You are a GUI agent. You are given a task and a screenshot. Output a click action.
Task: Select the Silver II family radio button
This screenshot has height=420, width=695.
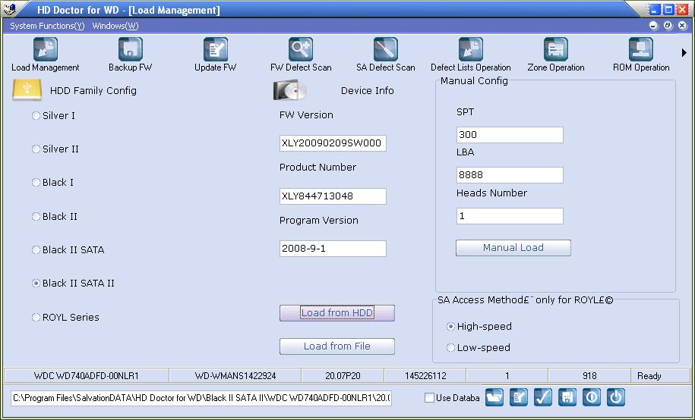pos(36,149)
